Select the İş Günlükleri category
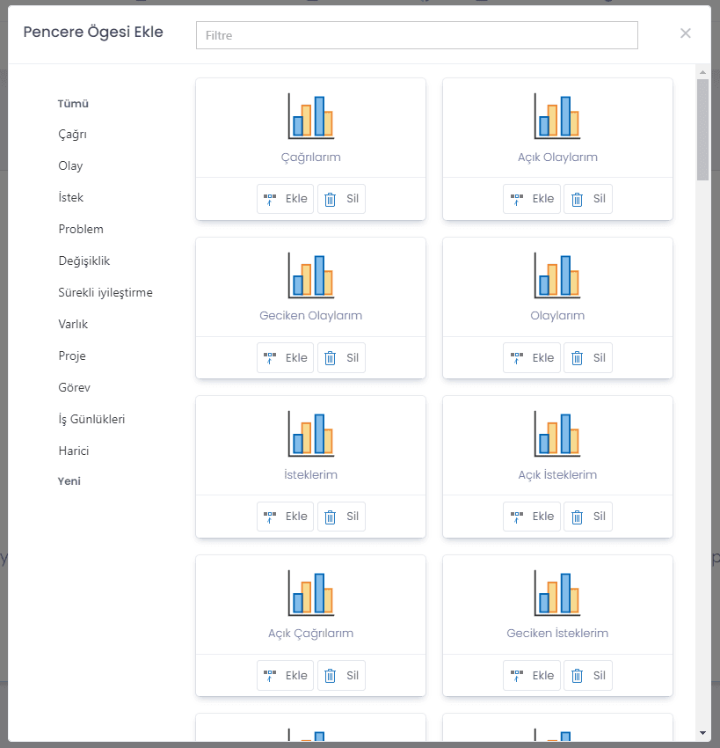The image size is (720, 748). 91,419
